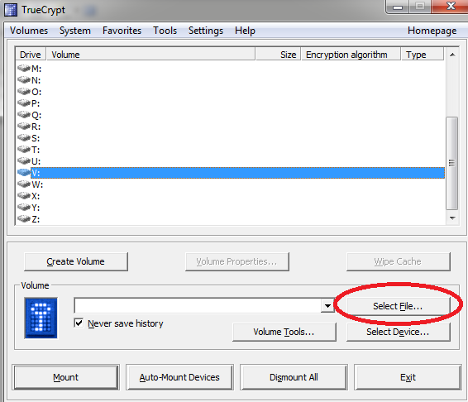Screen dimensions: 468x402
Task: Click the Create Volume button
Action: point(76,261)
